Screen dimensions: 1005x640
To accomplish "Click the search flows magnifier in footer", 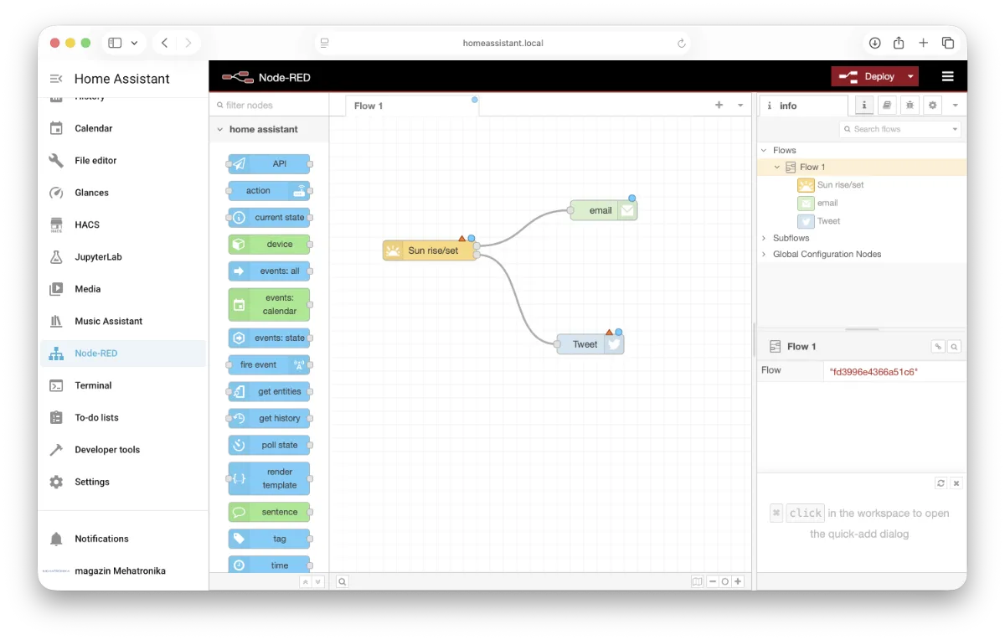I will click(x=343, y=581).
